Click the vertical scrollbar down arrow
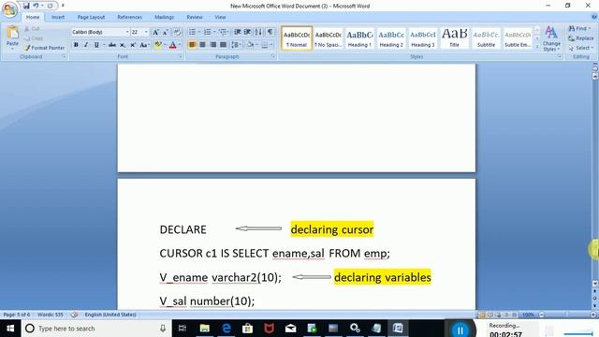 (595, 284)
